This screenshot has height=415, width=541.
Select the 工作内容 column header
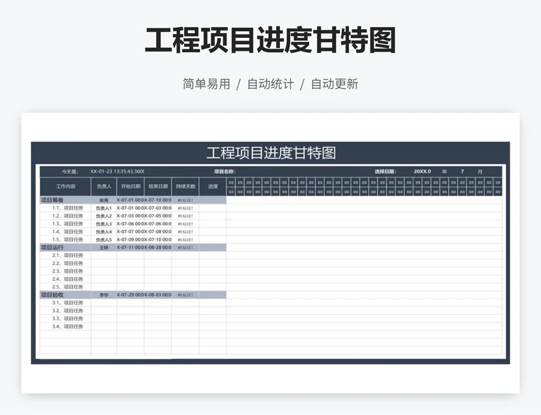(x=66, y=187)
